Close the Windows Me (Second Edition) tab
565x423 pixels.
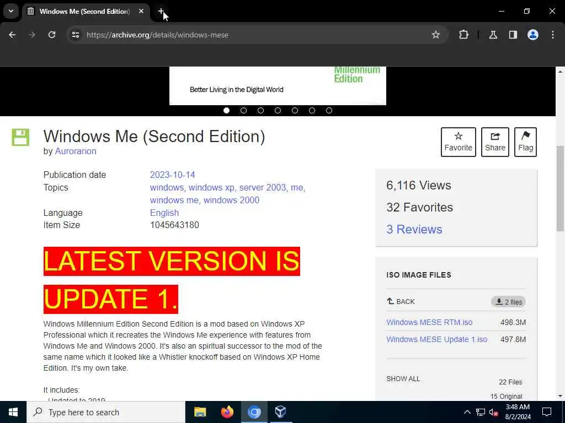point(141,12)
